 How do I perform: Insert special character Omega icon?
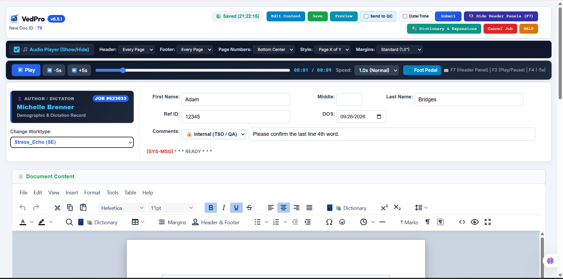[x=329, y=222]
